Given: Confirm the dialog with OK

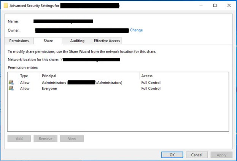Looking at the screenshot, I should pos(172,155).
